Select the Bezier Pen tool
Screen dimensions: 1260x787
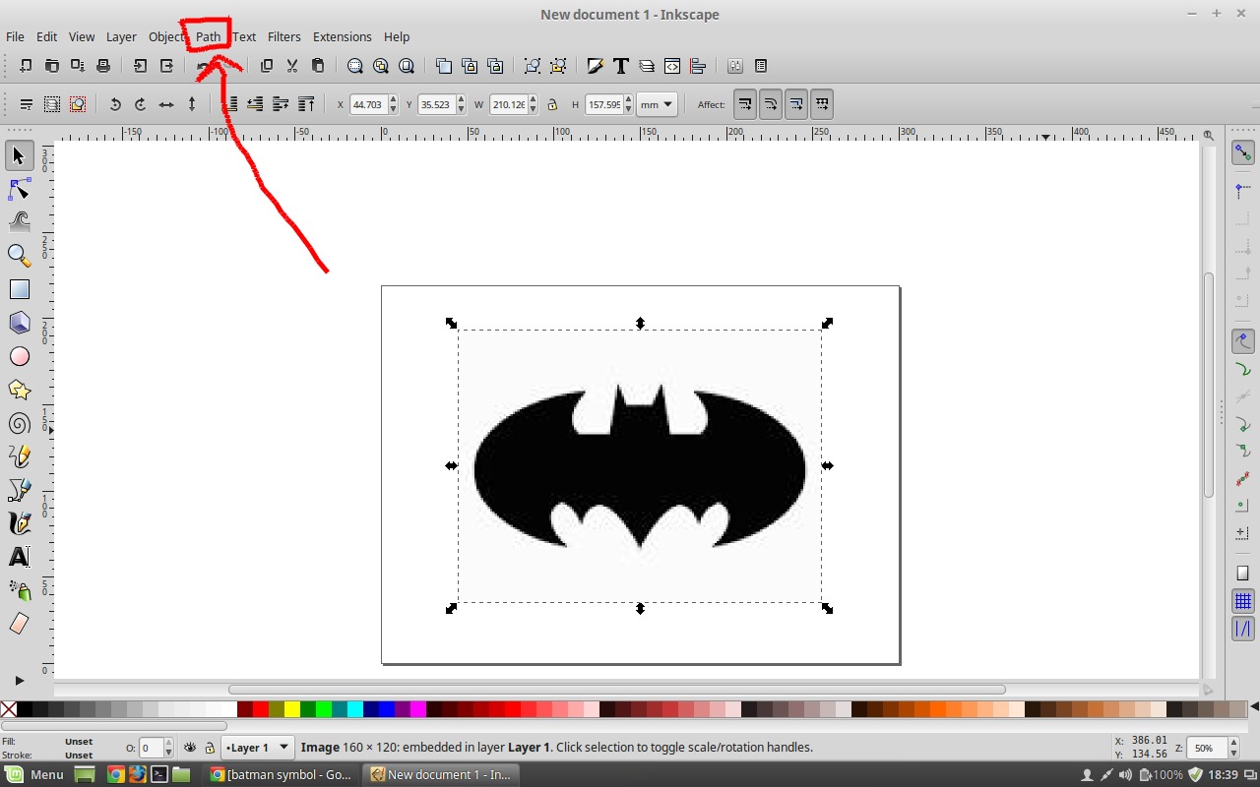click(x=19, y=490)
